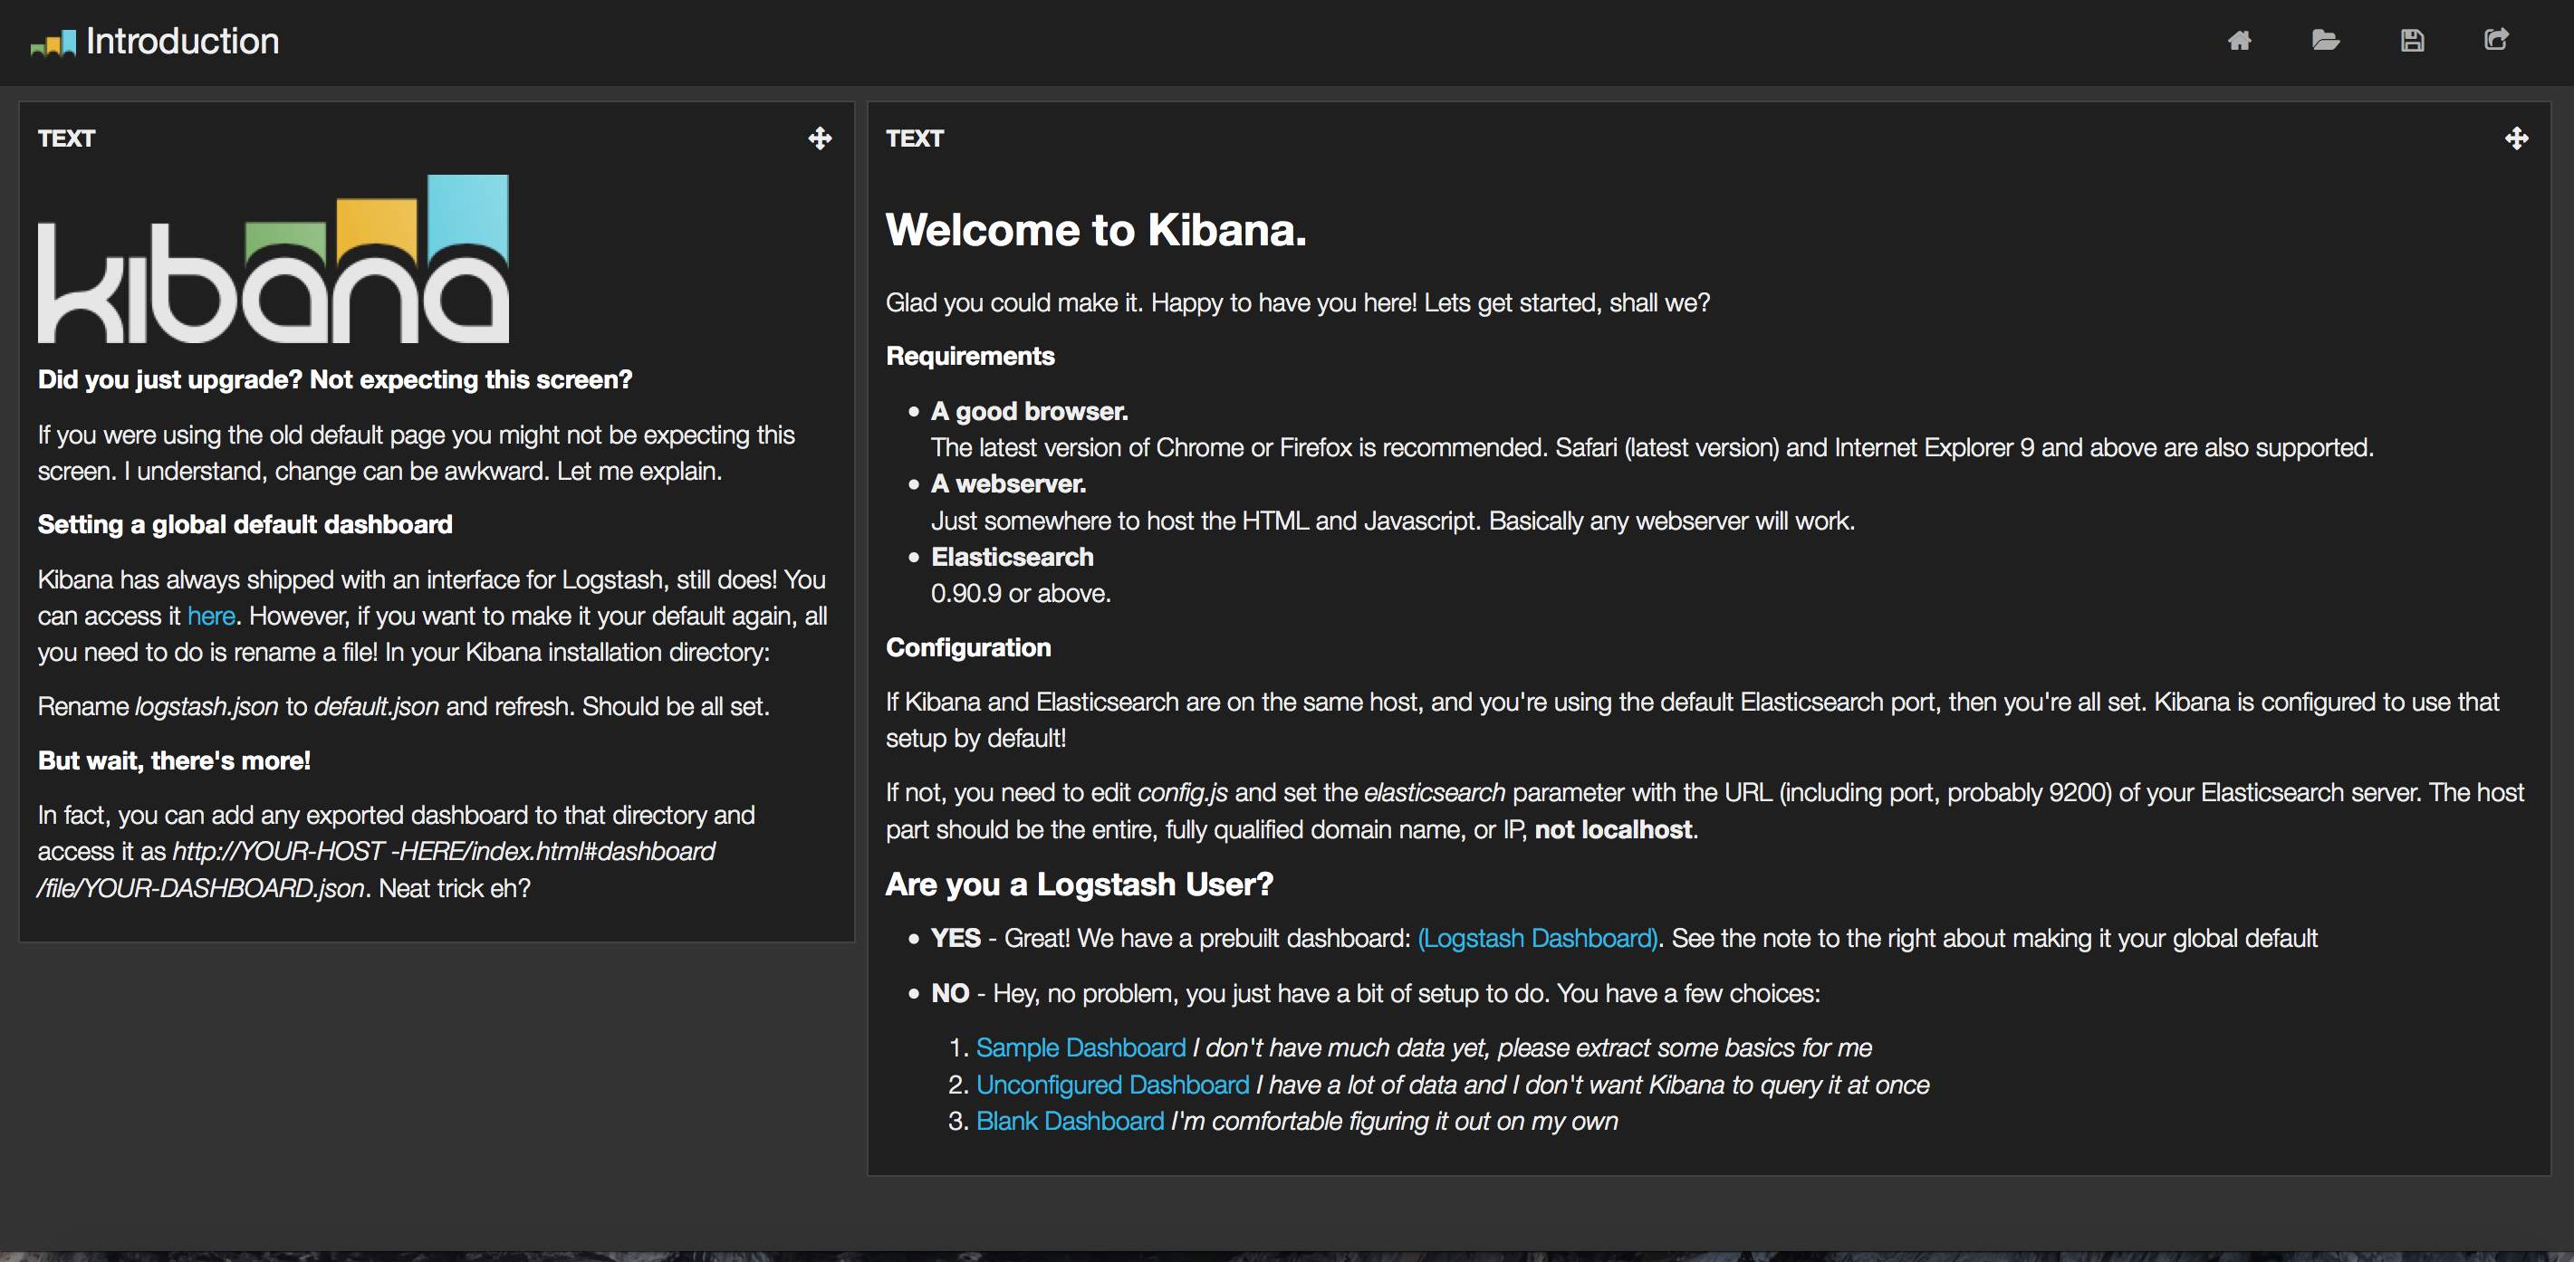Viewport: 2574px width, 1262px height.
Task: Open the Sample Dashboard link
Action: tap(1081, 1047)
